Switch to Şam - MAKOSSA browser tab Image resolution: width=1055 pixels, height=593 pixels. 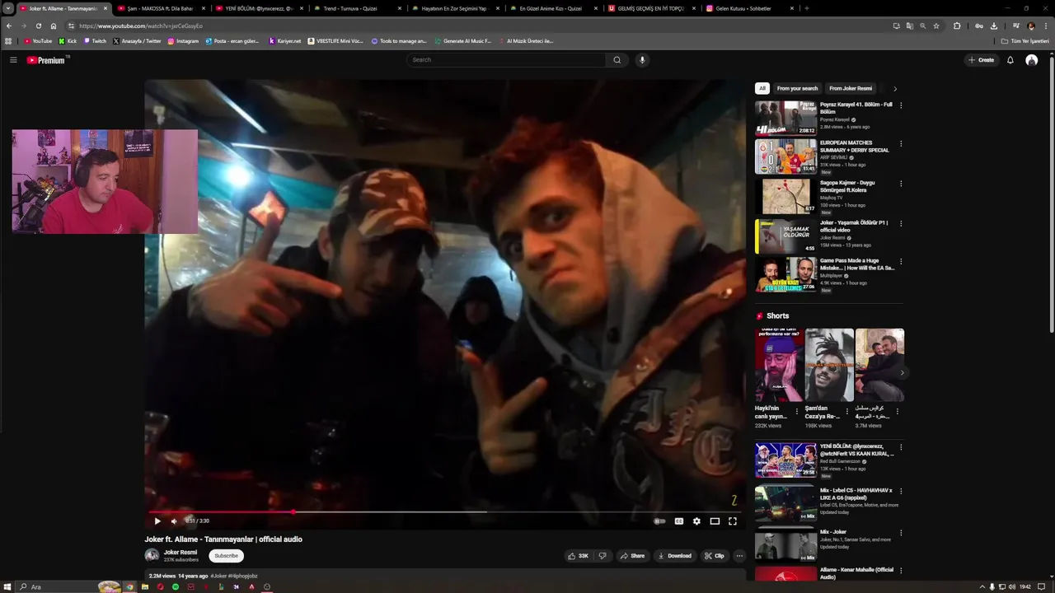point(159,8)
